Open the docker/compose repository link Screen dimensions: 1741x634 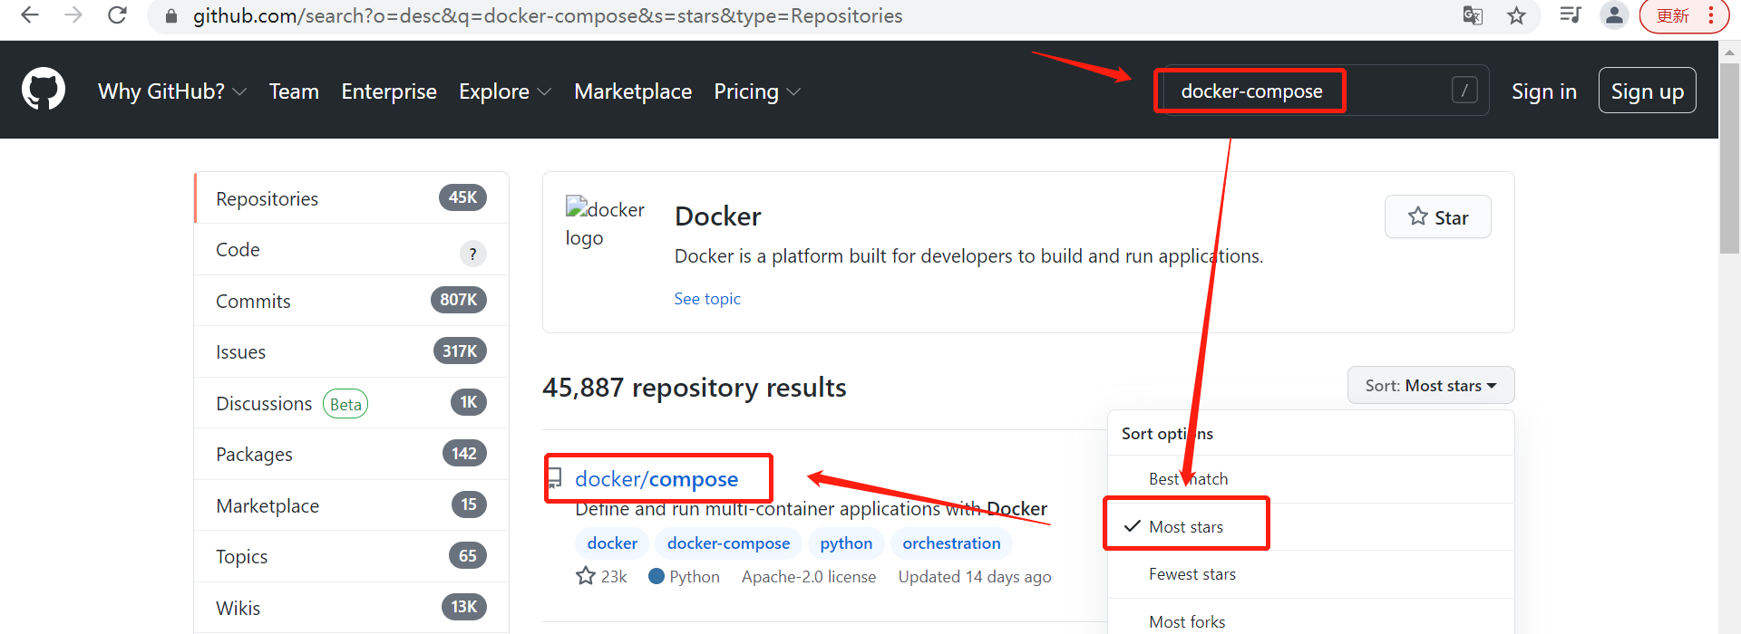tap(657, 478)
